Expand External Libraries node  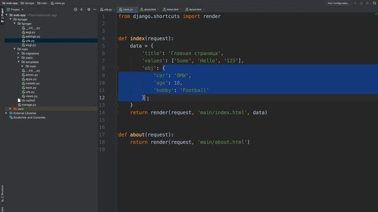(6, 113)
